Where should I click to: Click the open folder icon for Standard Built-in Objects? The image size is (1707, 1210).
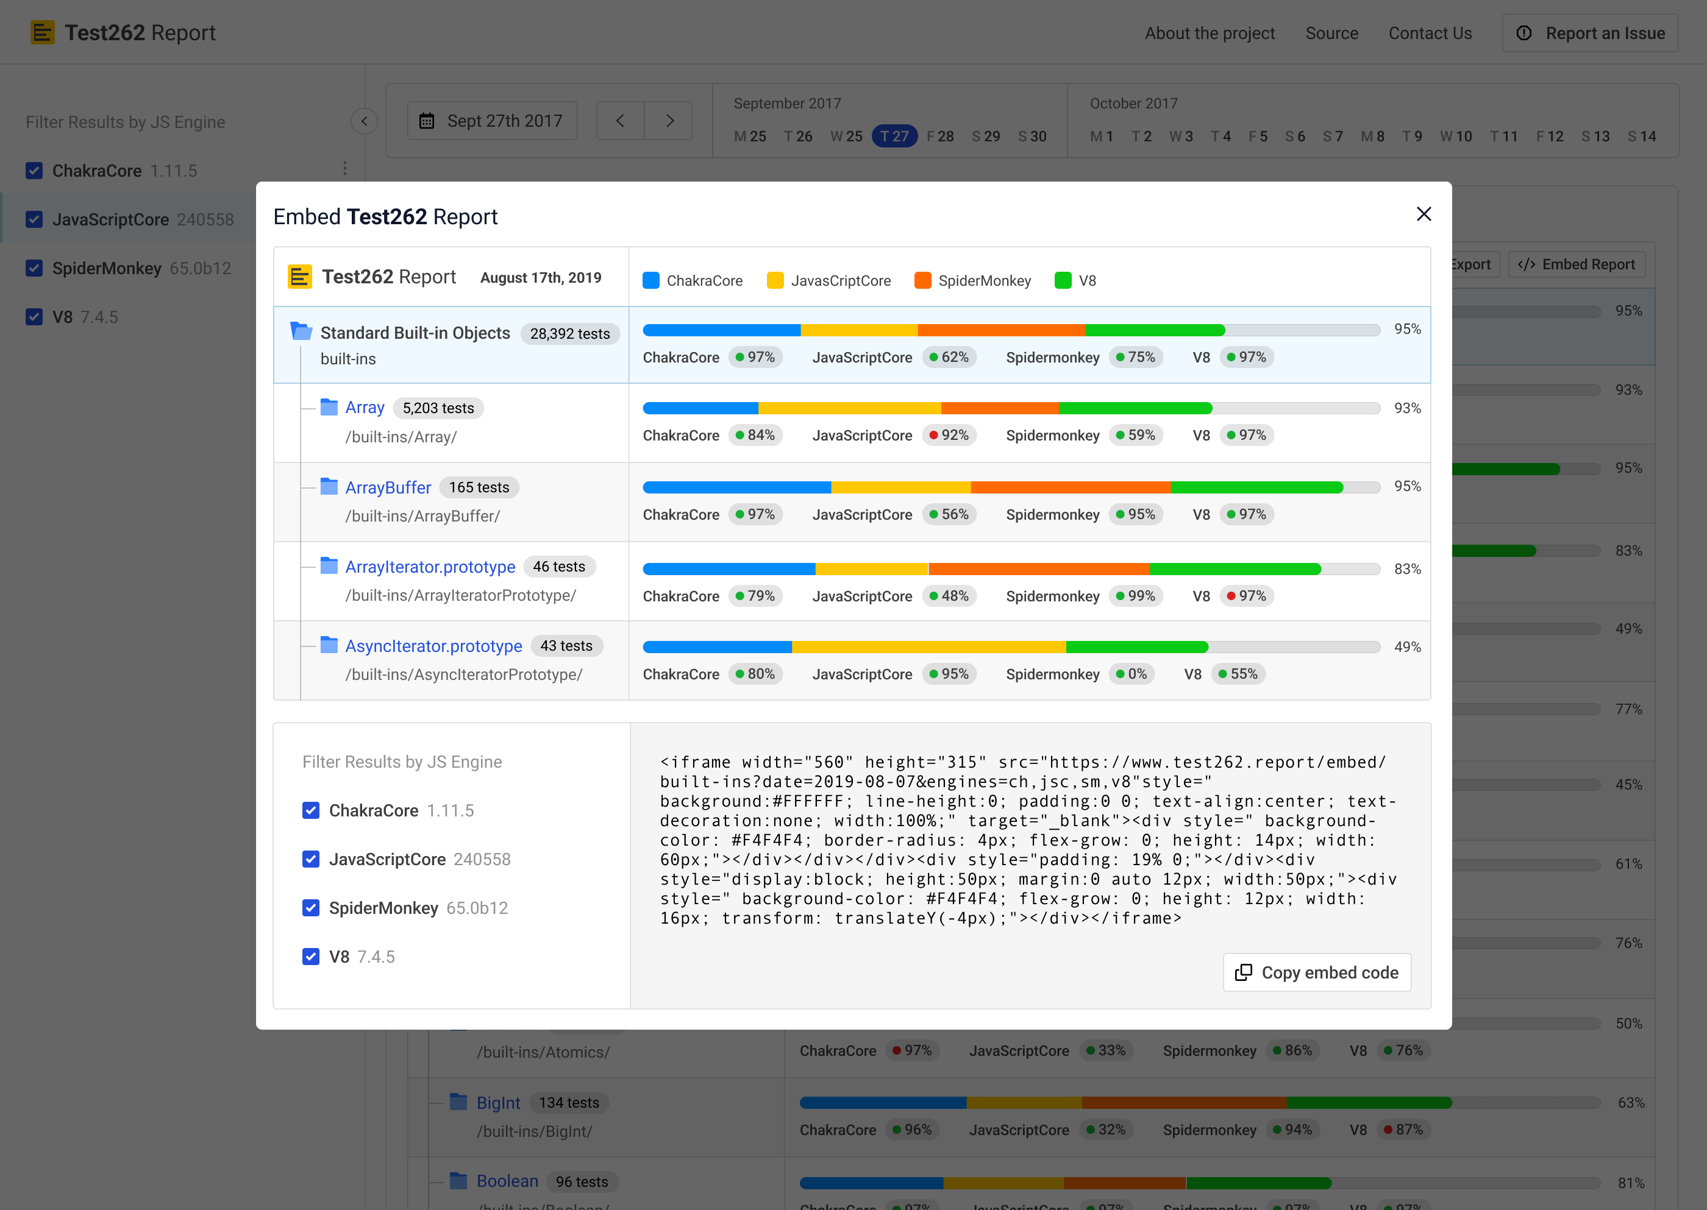click(301, 331)
